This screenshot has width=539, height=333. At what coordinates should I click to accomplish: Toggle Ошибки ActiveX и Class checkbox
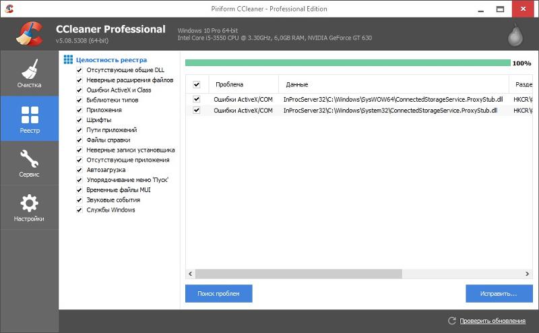(80, 90)
